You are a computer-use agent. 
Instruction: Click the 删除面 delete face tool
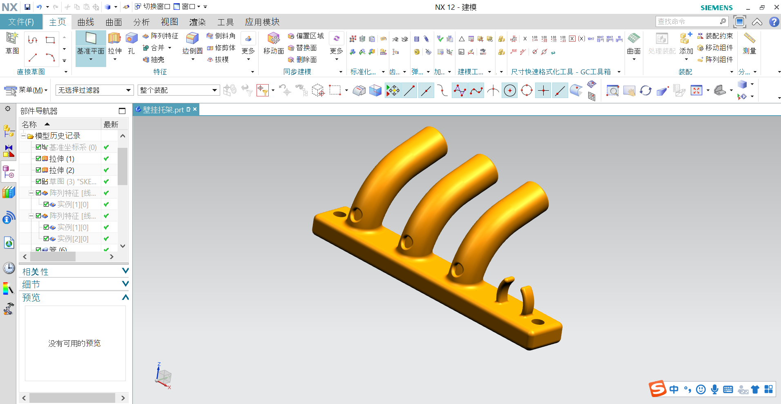[302, 60]
